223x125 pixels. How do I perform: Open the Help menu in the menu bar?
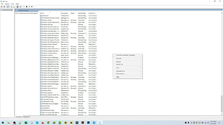(17, 4)
